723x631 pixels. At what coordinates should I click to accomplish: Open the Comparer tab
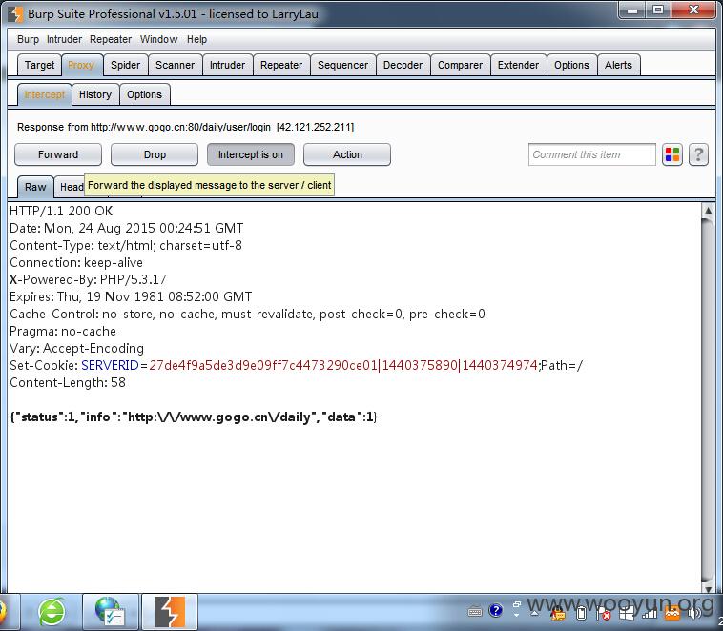pyautogui.click(x=460, y=65)
